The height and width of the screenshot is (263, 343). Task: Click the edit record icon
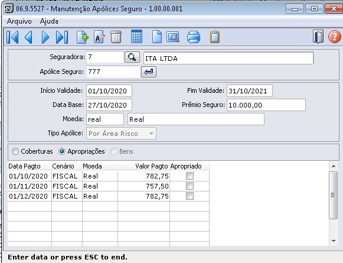coord(99,37)
